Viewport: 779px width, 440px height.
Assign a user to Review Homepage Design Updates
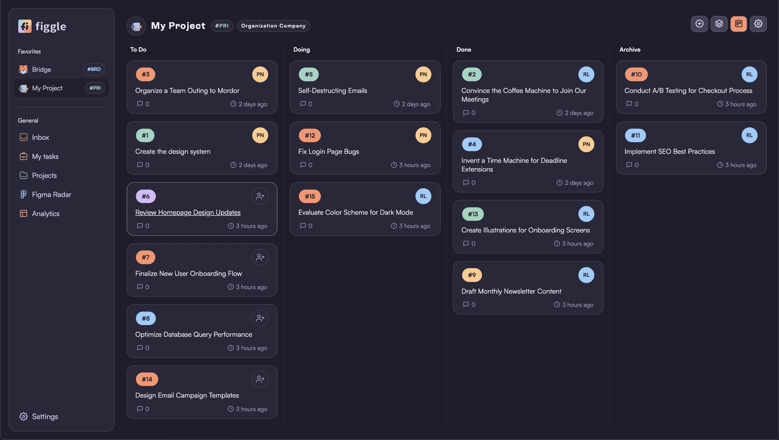[260, 196]
